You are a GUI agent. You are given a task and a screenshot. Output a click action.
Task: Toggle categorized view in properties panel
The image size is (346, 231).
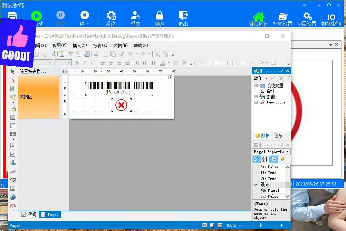click(x=256, y=159)
